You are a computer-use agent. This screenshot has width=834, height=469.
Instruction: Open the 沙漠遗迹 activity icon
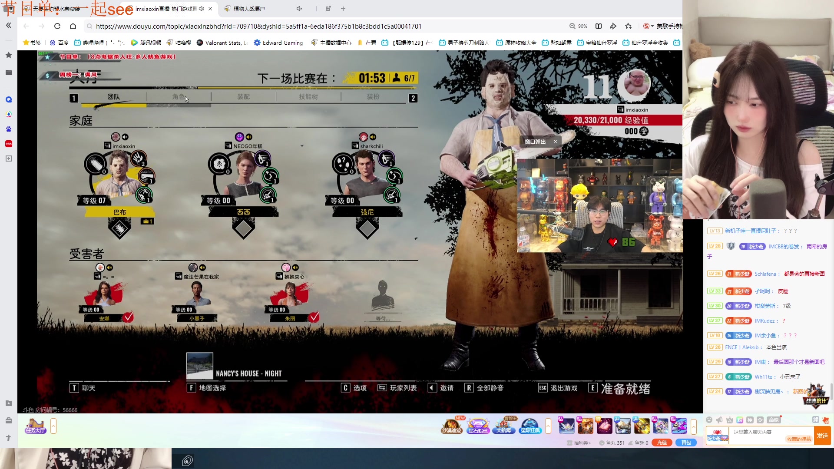451,426
